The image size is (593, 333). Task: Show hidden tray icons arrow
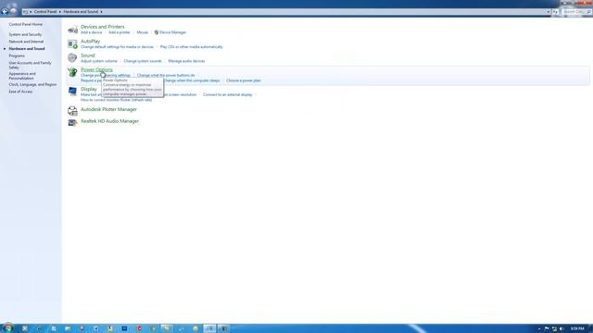point(539,329)
